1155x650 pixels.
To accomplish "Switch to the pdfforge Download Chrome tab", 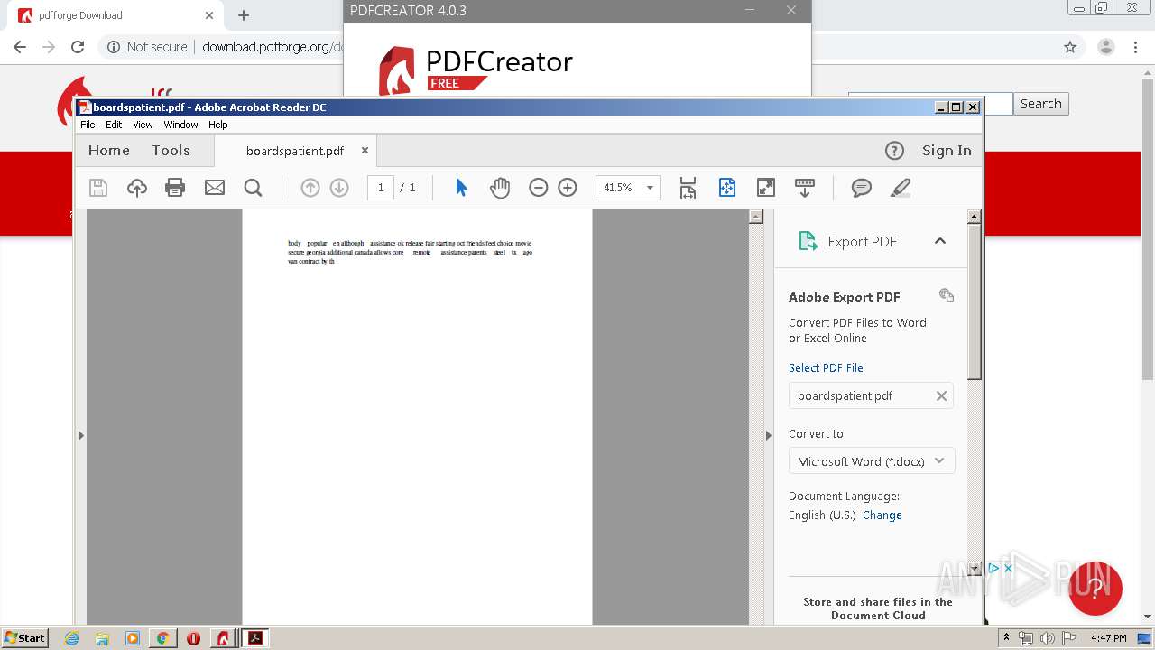I will 117,15.
